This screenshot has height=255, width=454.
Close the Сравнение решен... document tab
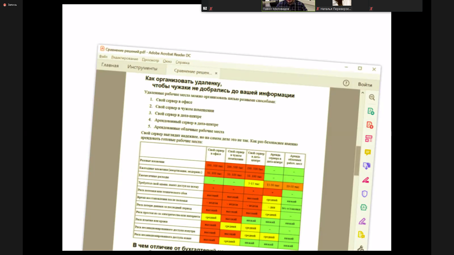(216, 73)
